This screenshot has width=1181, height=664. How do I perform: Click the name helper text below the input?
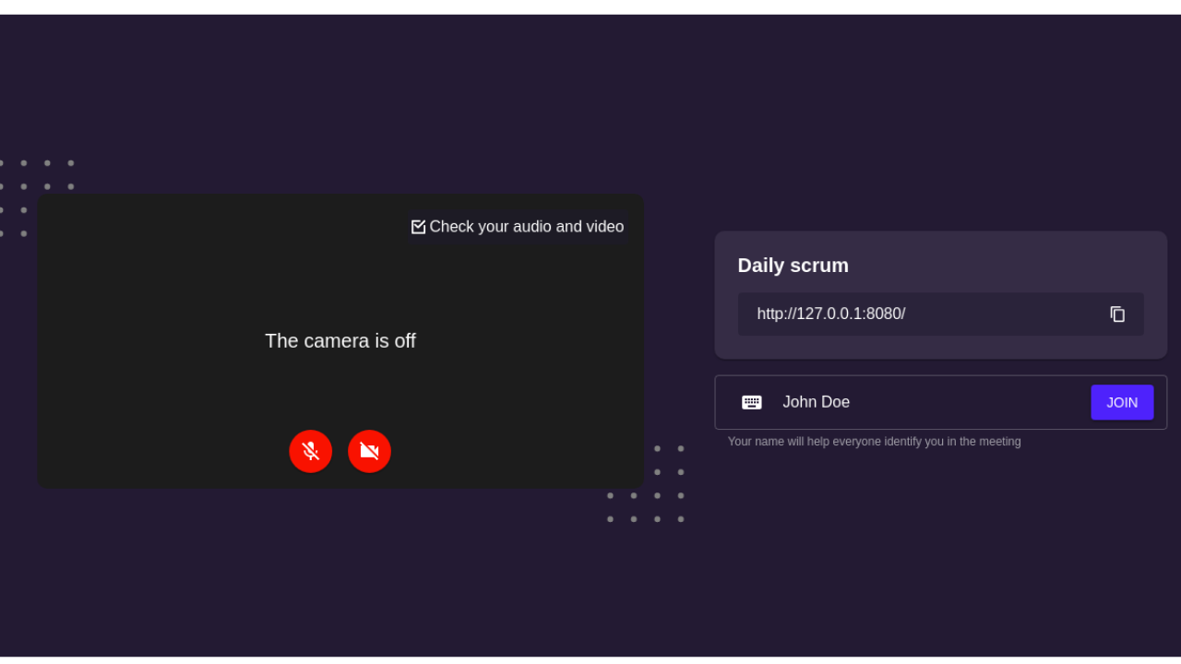(x=875, y=442)
